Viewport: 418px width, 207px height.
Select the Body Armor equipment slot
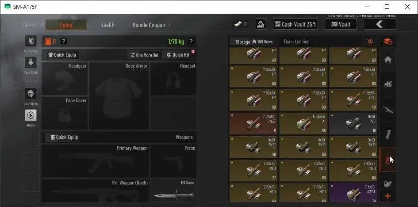pos(119,96)
